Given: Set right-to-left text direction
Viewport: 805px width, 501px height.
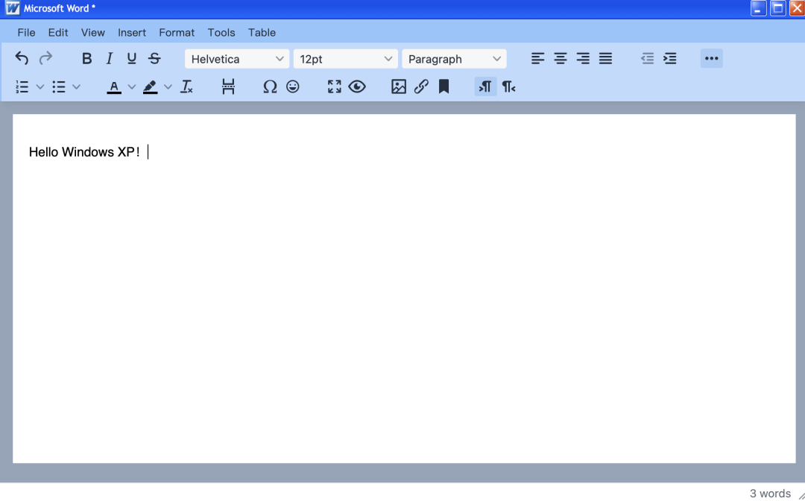Looking at the screenshot, I should [x=508, y=86].
